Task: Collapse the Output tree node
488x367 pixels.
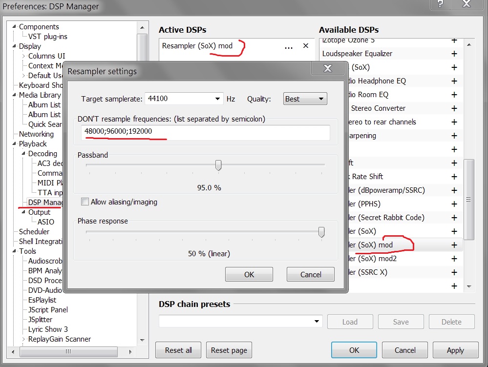Action: [x=23, y=212]
